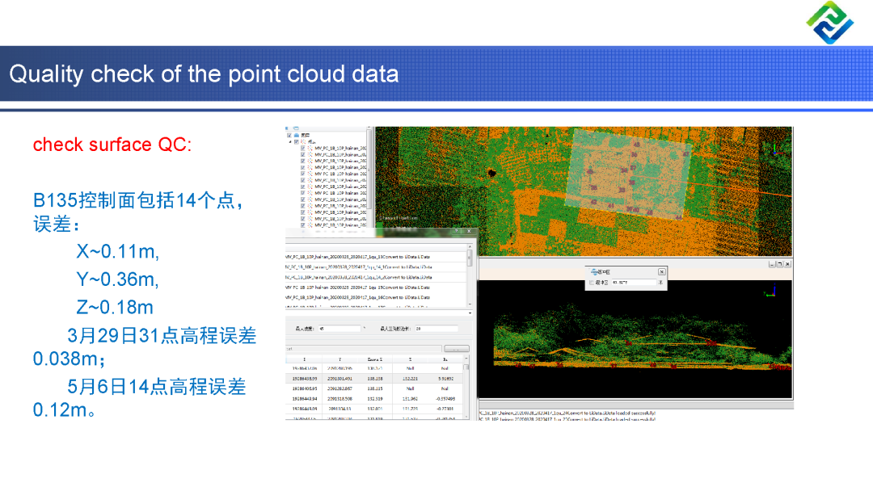
Task: Open help with the dialog's question mark
Action: 456,231
